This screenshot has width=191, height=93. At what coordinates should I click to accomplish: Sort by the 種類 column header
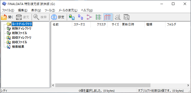tap(155, 25)
